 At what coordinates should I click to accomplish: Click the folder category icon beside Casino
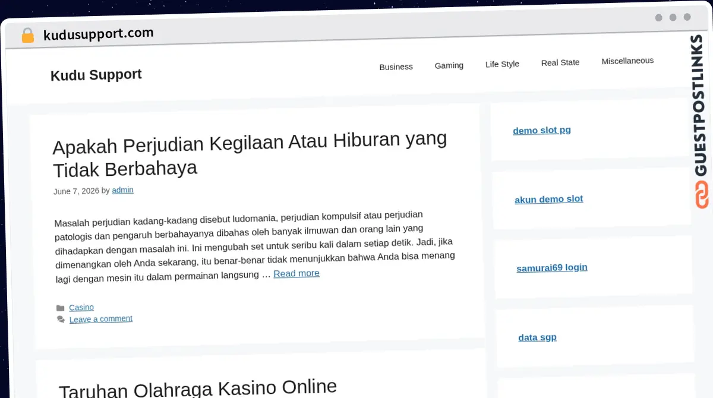pyautogui.click(x=60, y=308)
